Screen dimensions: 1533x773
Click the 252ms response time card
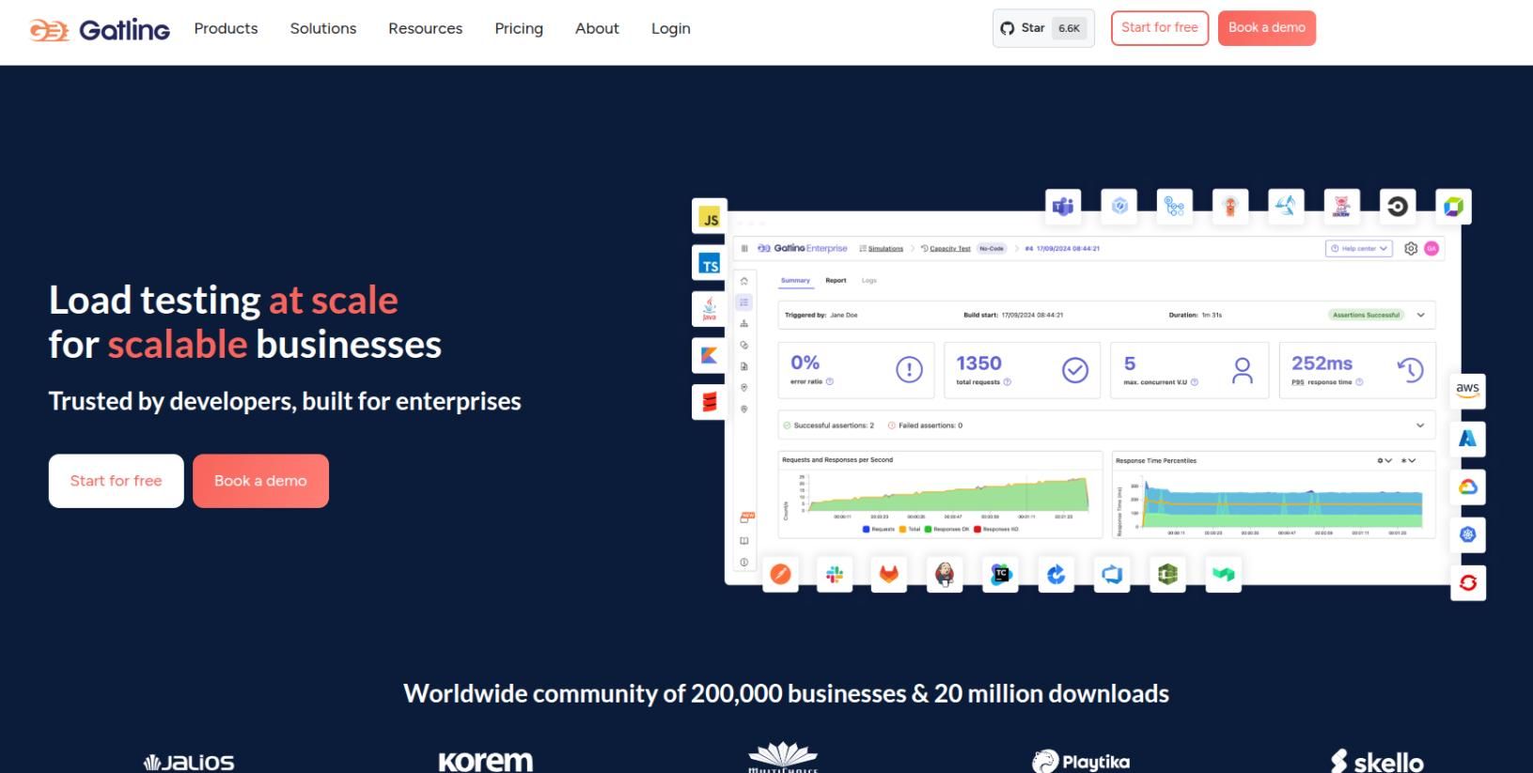click(x=1357, y=370)
